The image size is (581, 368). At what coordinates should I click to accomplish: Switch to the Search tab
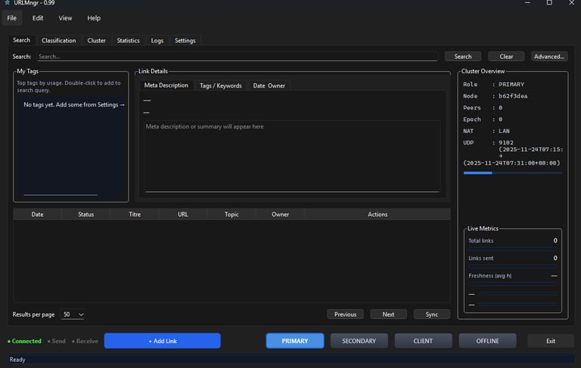[21, 40]
